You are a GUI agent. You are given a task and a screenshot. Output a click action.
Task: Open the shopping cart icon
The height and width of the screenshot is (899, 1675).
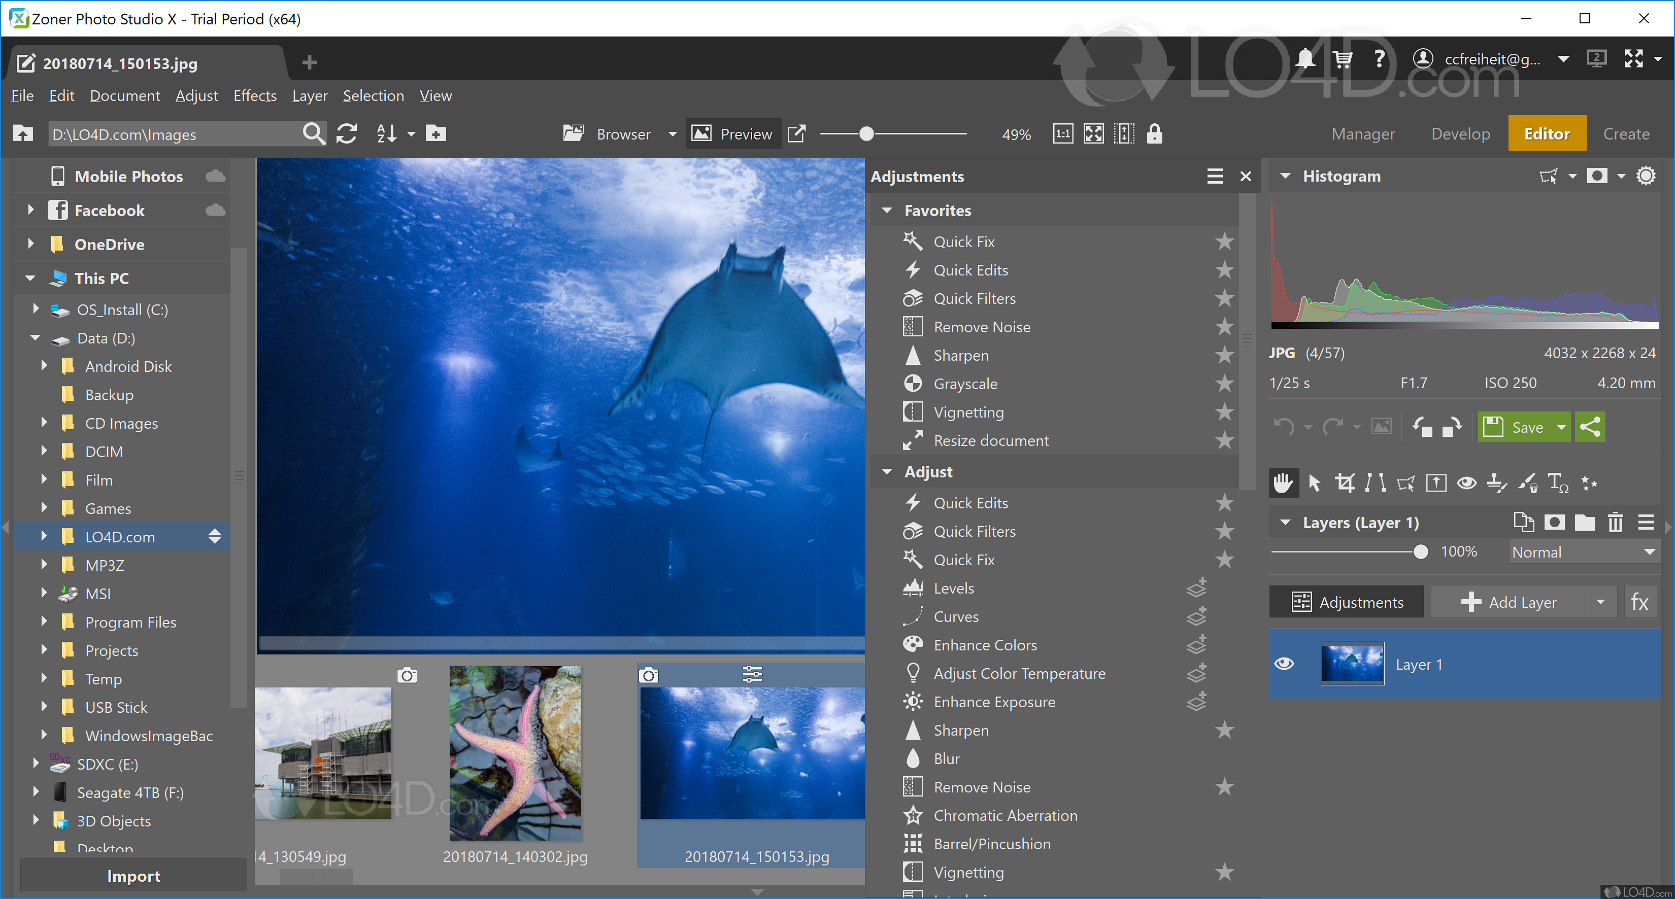(1343, 59)
